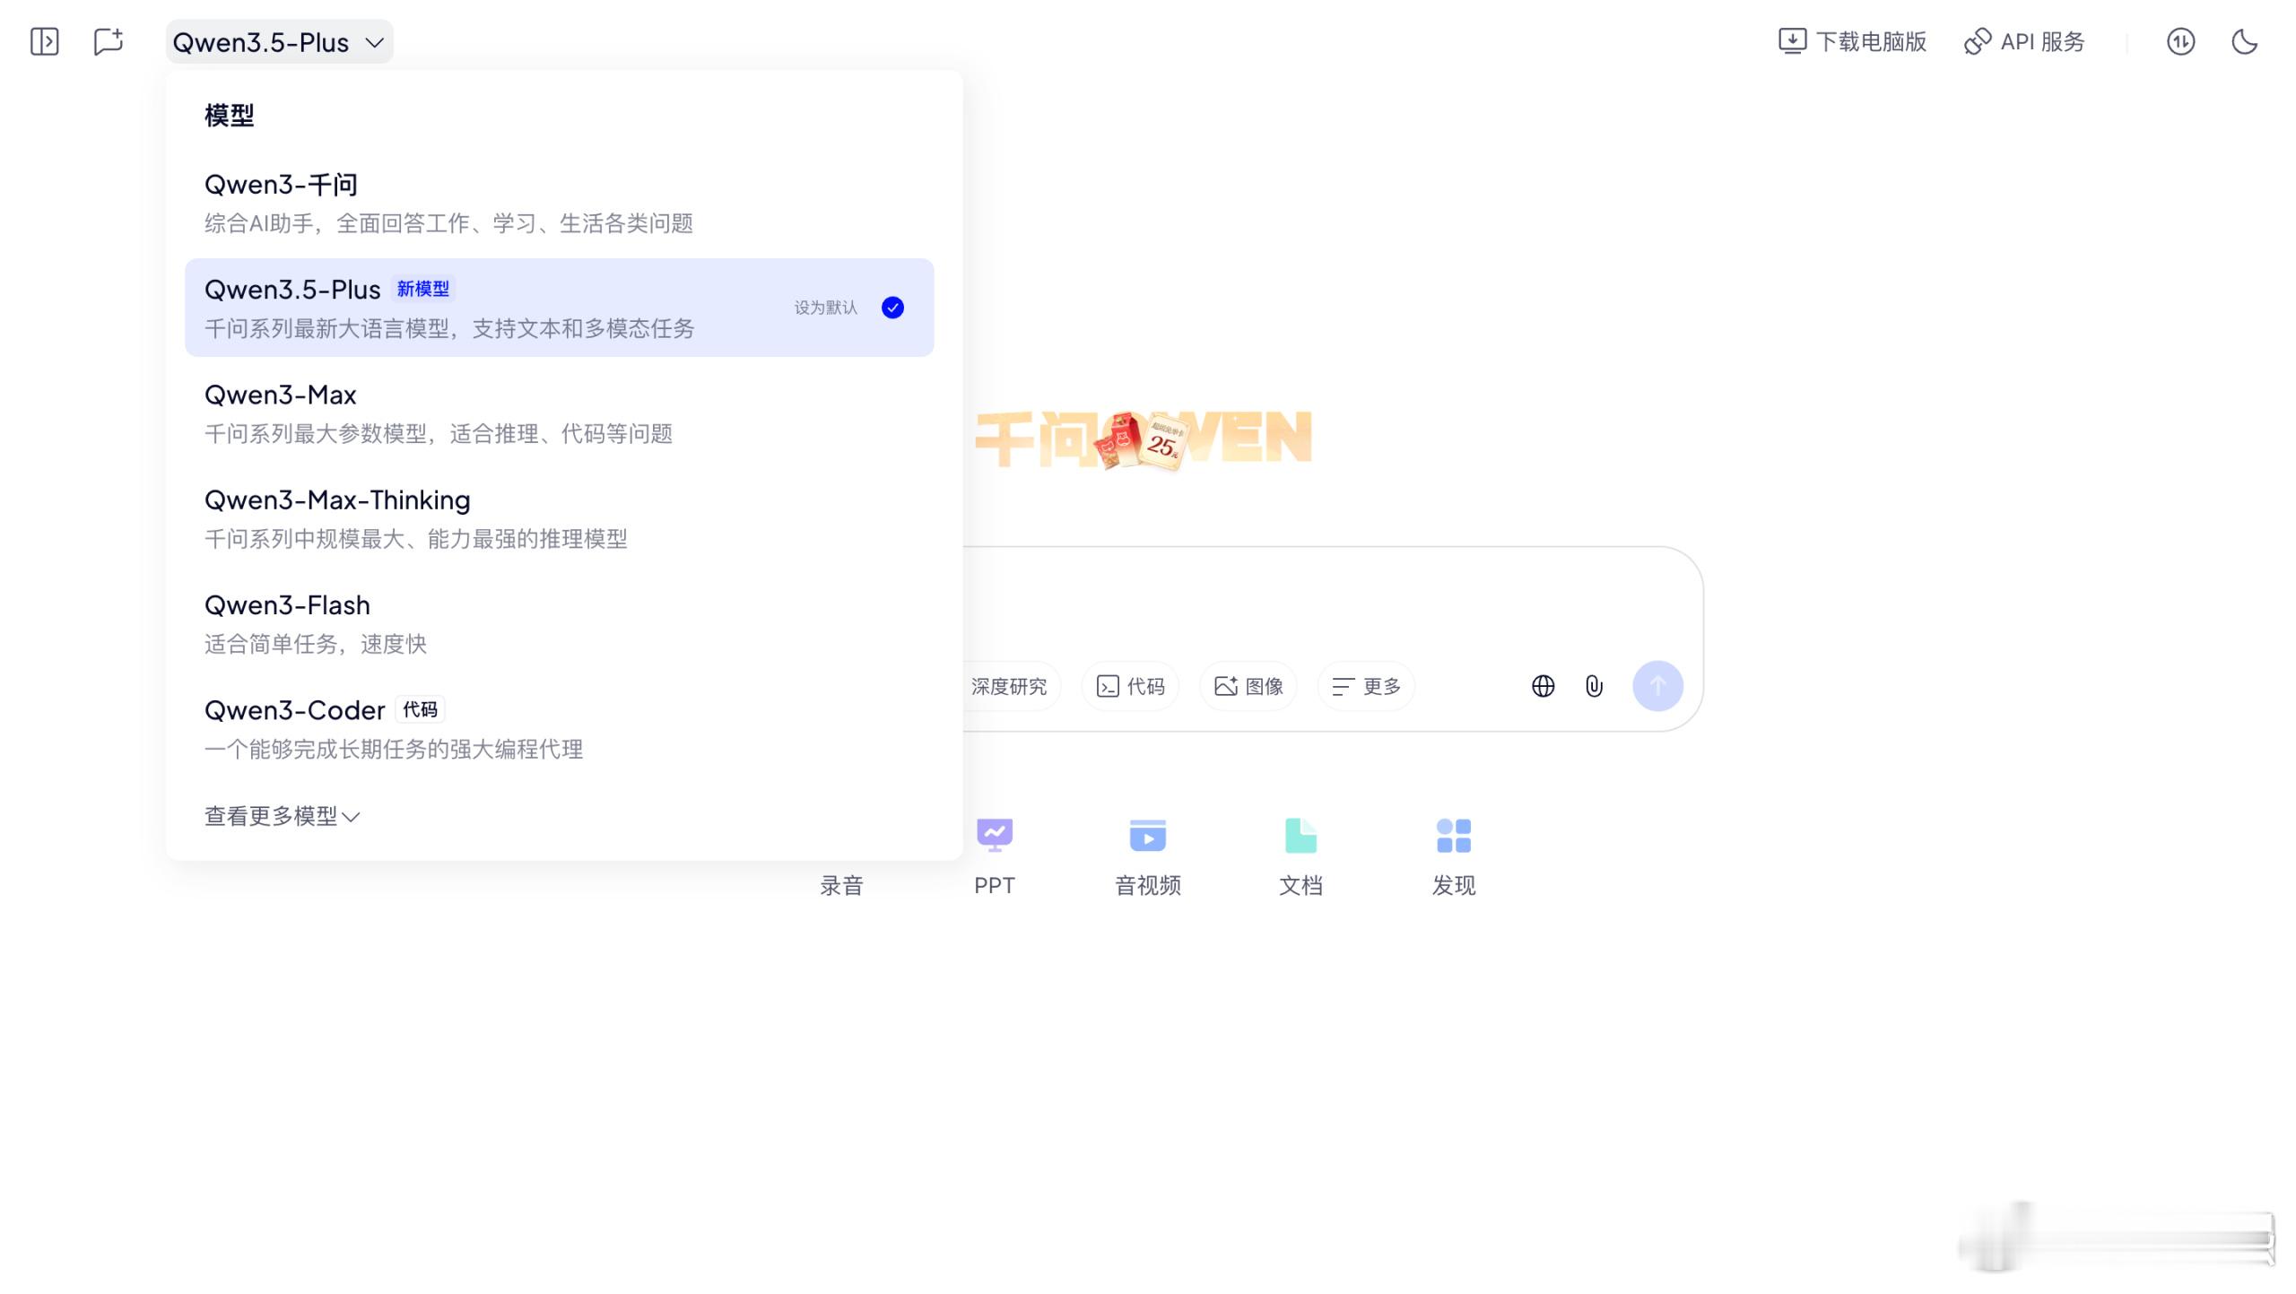Open the API 服务 page

click(x=2023, y=41)
